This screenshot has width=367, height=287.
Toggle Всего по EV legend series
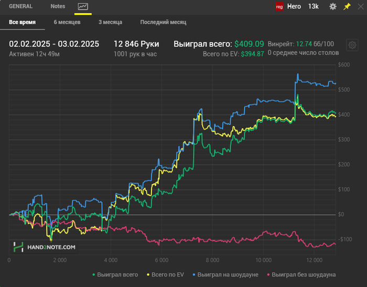[x=165, y=274]
